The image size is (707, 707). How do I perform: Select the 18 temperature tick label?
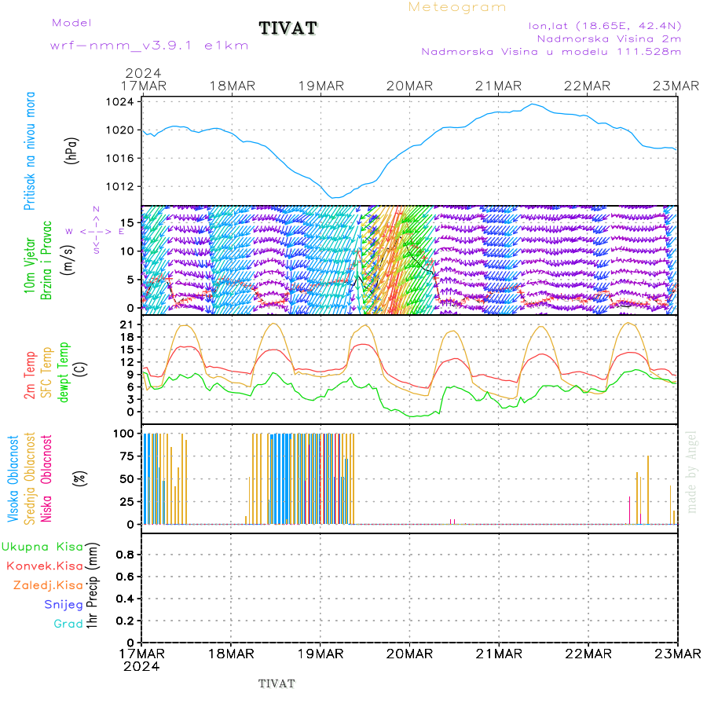point(127,337)
